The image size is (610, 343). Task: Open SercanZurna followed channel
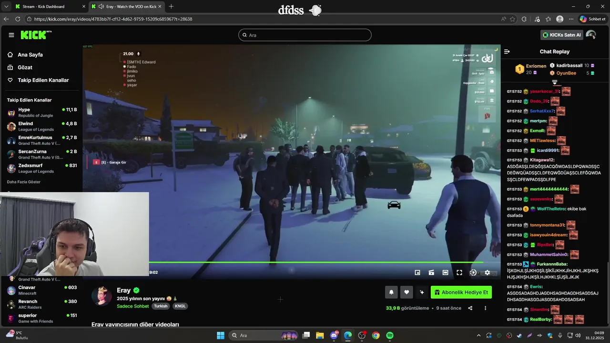tap(42, 154)
